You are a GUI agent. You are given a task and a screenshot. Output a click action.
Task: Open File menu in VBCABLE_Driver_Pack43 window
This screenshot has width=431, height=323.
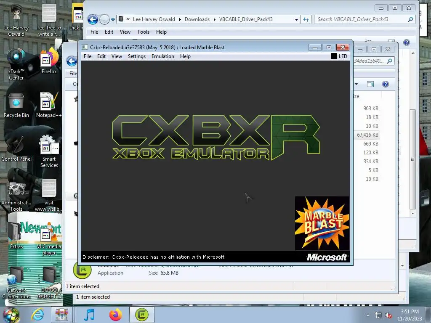pyautogui.click(x=94, y=32)
